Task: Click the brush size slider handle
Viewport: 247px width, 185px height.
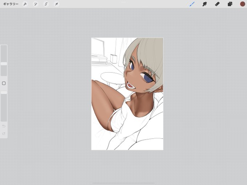Action: [4, 63]
